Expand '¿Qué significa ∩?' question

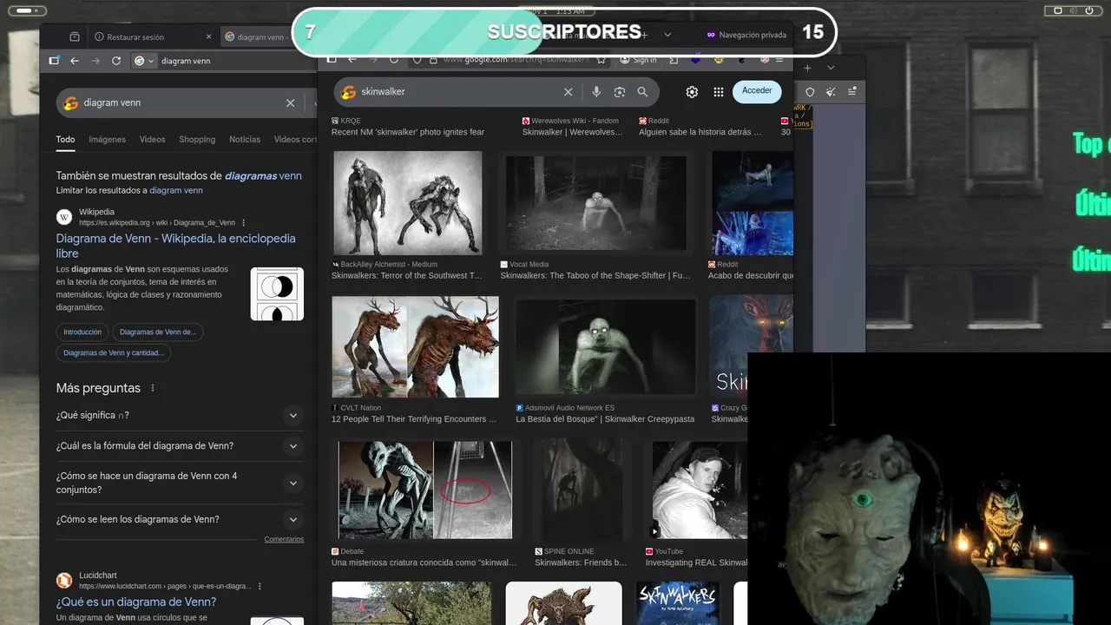point(180,416)
